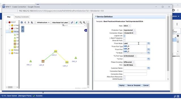Image resolution: width=181 pixels, height=101 pixels.
Task: Click the ENE_A triangle node on map
Action: tap(31, 61)
